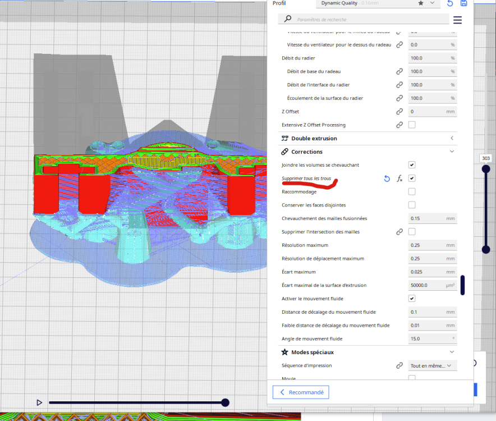Play the layer simulation
496x421 pixels.
39,402
